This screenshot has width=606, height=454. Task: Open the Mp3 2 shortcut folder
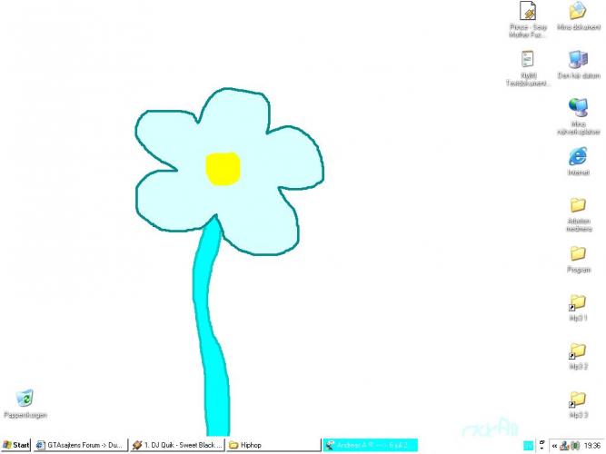pos(578,350)
